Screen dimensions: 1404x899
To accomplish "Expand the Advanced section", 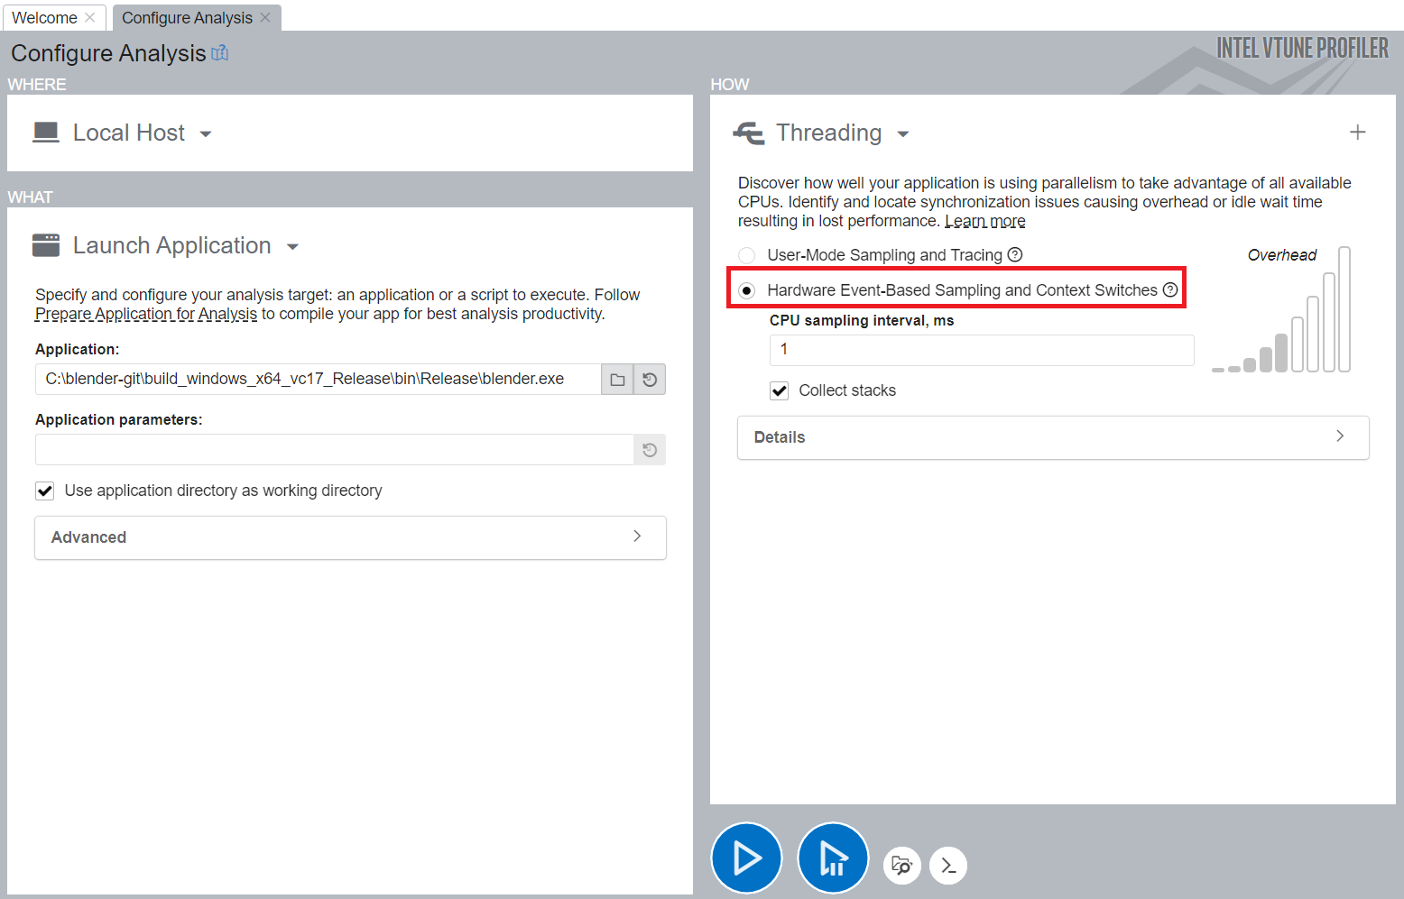I will 350,537.
